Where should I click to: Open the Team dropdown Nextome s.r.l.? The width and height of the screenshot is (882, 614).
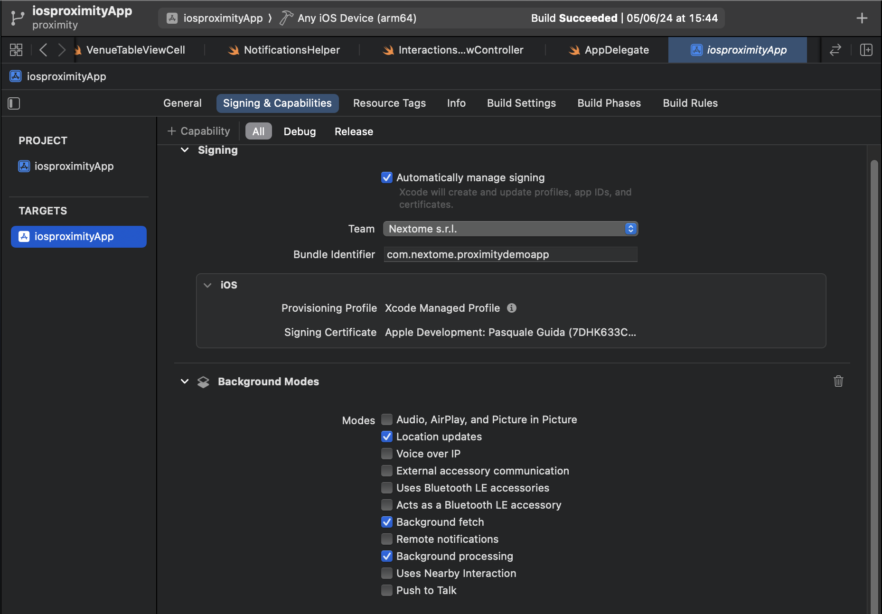pyautogui.click(x=510, y=229)
